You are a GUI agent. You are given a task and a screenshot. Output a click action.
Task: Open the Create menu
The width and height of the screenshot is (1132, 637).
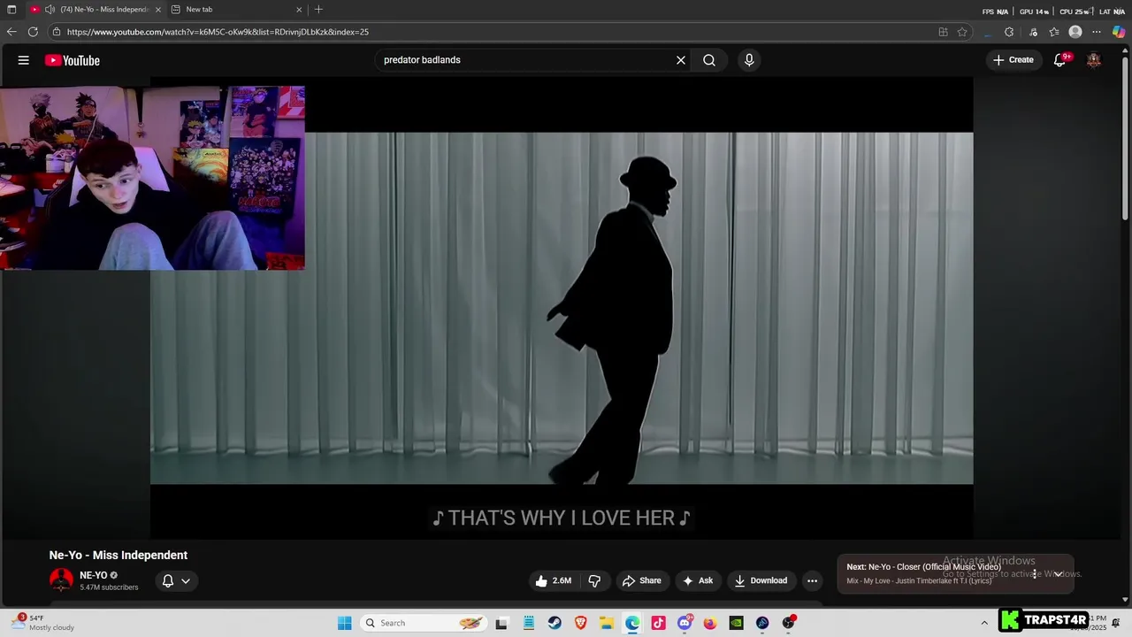pyautogui.click(x=1013, y=60)
